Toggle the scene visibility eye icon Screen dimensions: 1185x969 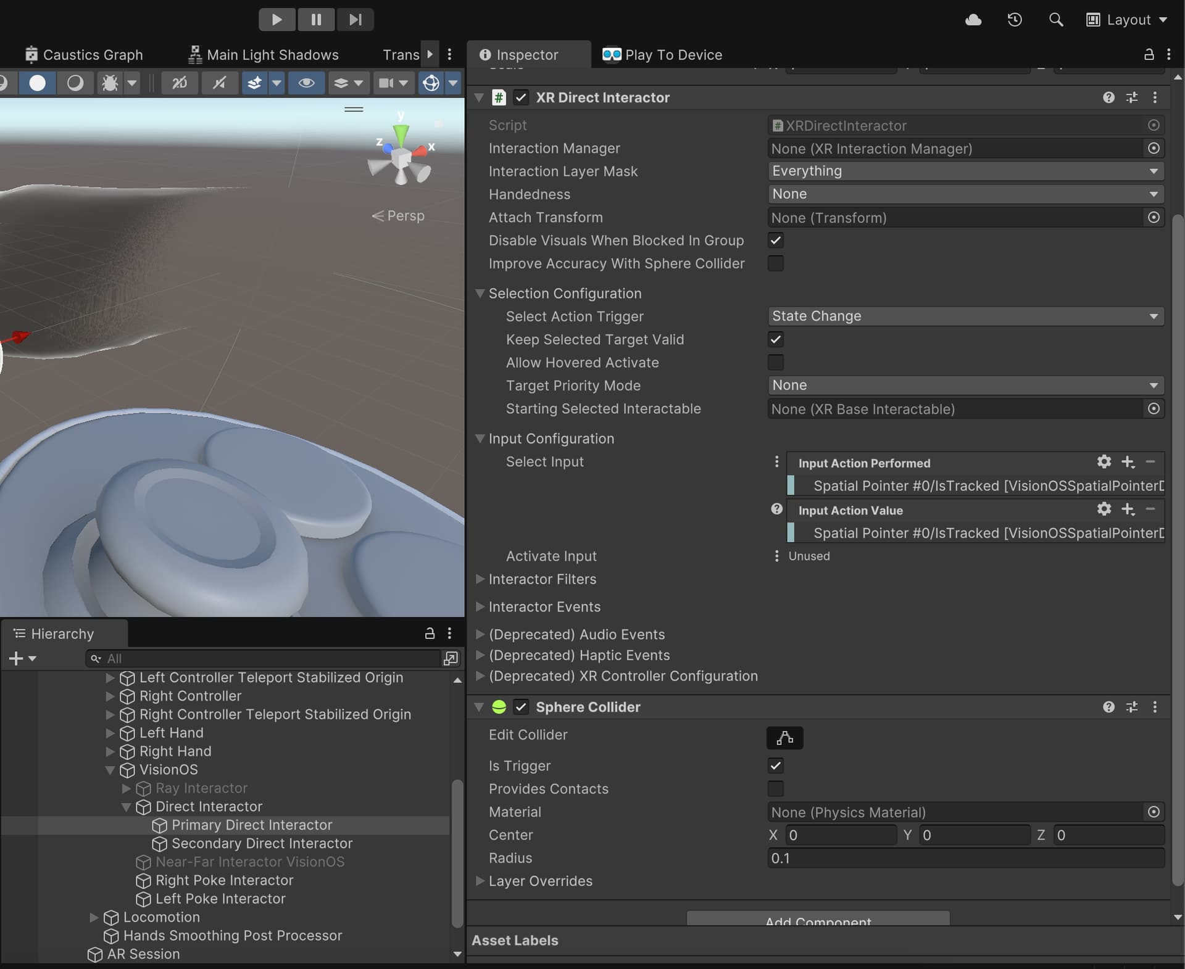pyautogui.click(x=306, y=83)
